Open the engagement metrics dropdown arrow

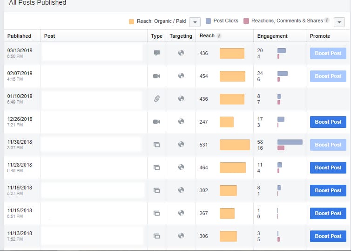click(339, 22)
